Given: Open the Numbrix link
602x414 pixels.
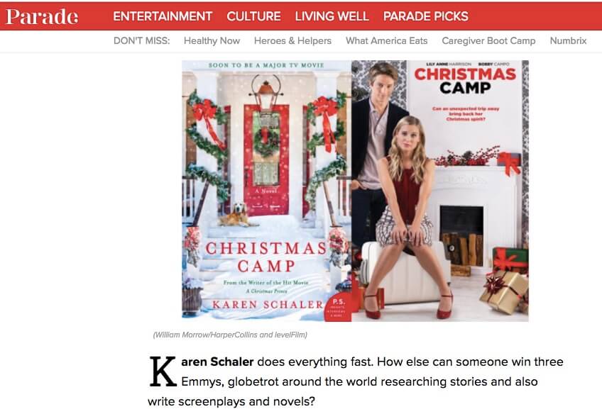Looking at the screenshot, I should tap(568, 40).
